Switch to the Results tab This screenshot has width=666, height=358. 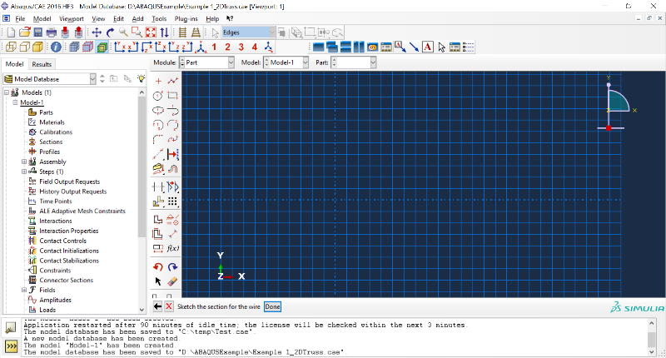[x=42, y=64]
